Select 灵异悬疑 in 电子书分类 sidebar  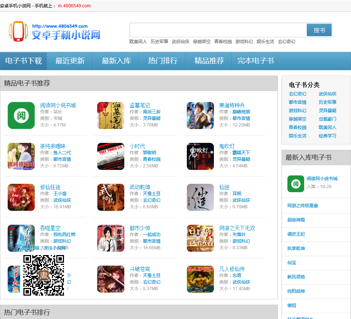pos(328,110)
